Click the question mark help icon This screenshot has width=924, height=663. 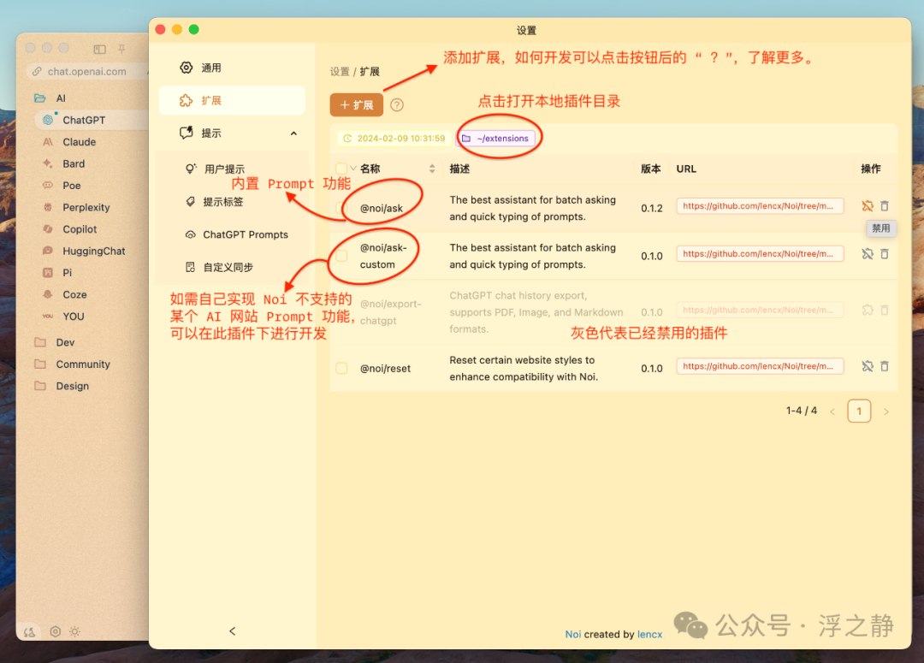coord(397,105)
